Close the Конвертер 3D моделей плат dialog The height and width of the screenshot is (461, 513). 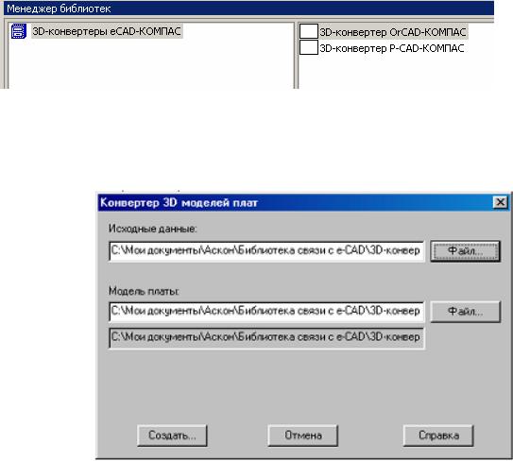pos(500,202)
